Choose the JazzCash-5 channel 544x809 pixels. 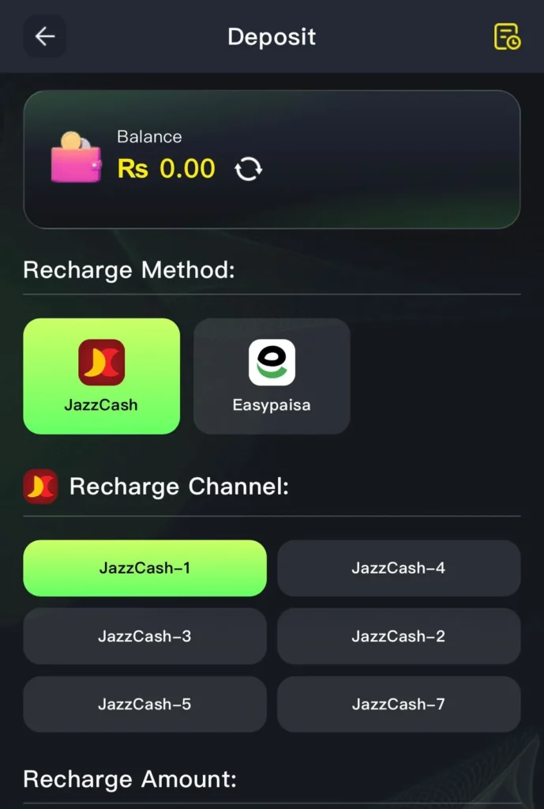click(145, 704)
